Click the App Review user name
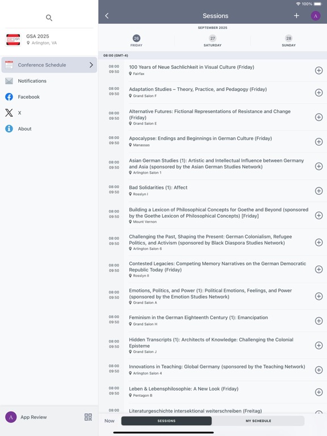Image resolution: width=327 pixels, height=436 pixels. click(33, 417)
